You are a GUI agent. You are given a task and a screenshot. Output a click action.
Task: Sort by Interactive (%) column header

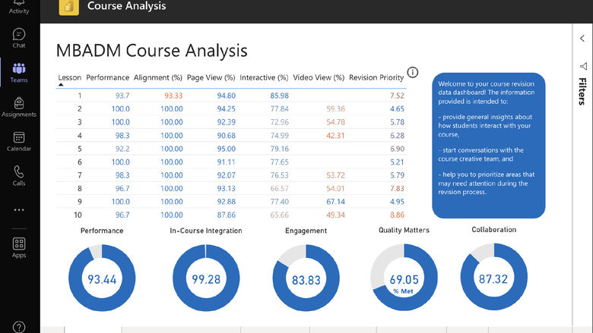click(x=264, y=77)
